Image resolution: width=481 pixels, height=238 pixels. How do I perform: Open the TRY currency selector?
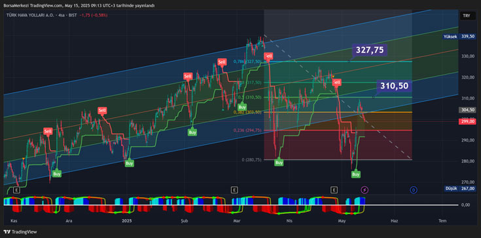click(467, 16)
